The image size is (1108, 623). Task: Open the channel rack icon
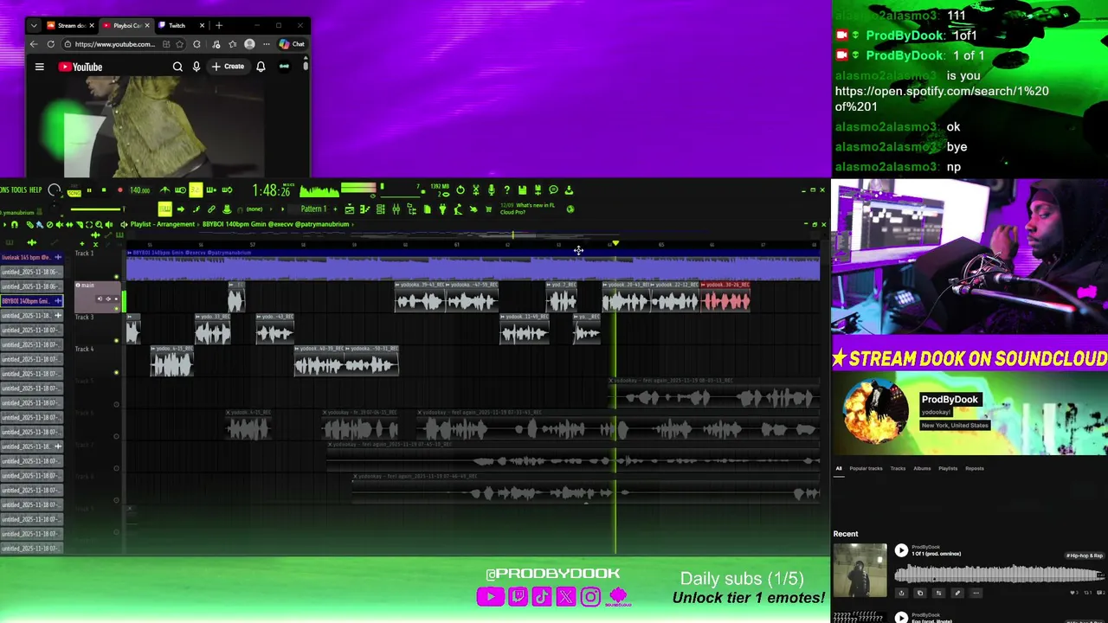pos(381,209)
